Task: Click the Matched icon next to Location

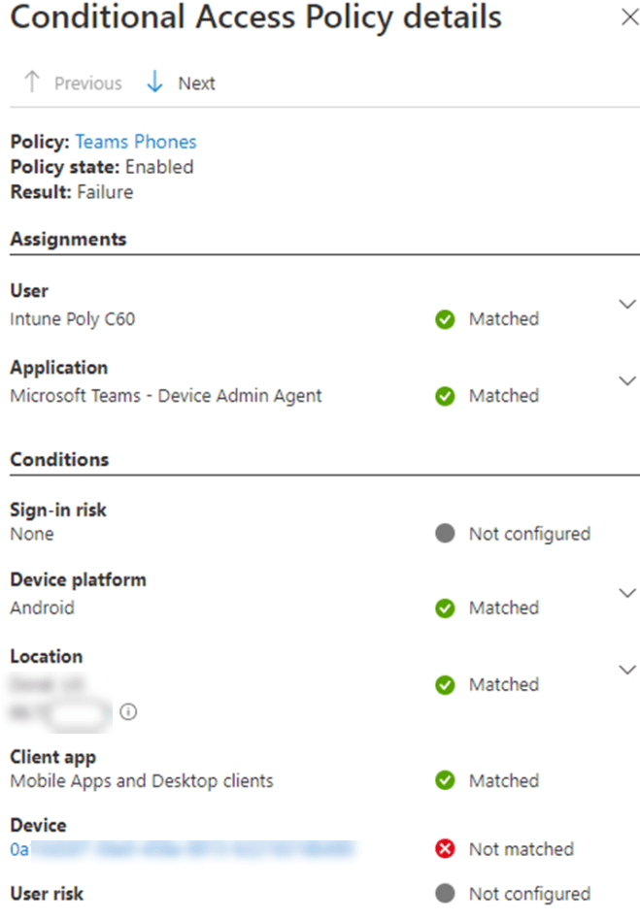Action: (444, 684)
